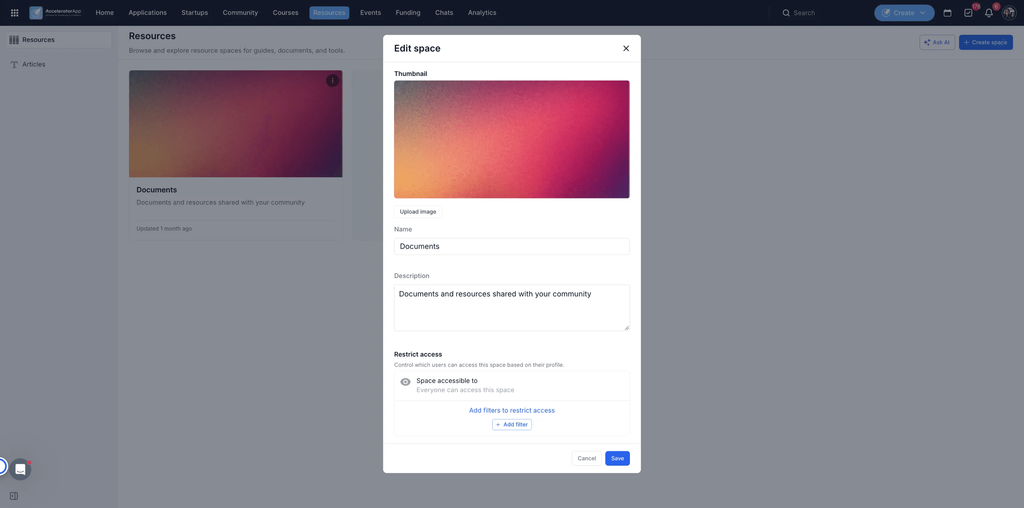Click the Create space button

985,42
